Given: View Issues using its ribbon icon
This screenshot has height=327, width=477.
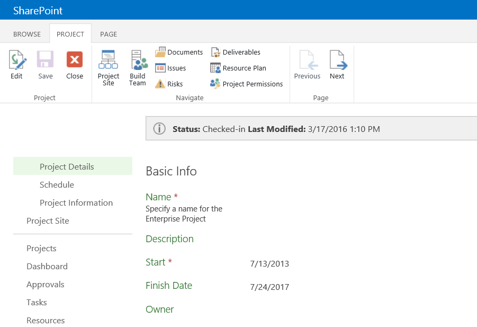Looking at the screenshot, I should [160, 68].
